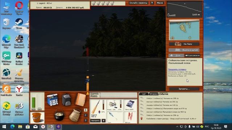Image resolution: width=232 pixels, height=130 pixels.
Task: Open the Recycle Bin desktop icon
Action: point(6,23)
